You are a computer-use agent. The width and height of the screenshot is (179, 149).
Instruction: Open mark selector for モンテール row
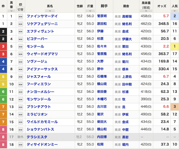pos(20,46)
